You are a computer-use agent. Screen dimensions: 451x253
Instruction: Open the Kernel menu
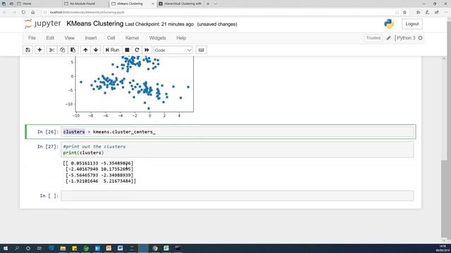tap(132, 38)
